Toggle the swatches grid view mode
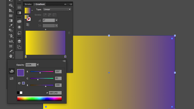The height and width of the screenshot is (109, 194). click(12, 79)
